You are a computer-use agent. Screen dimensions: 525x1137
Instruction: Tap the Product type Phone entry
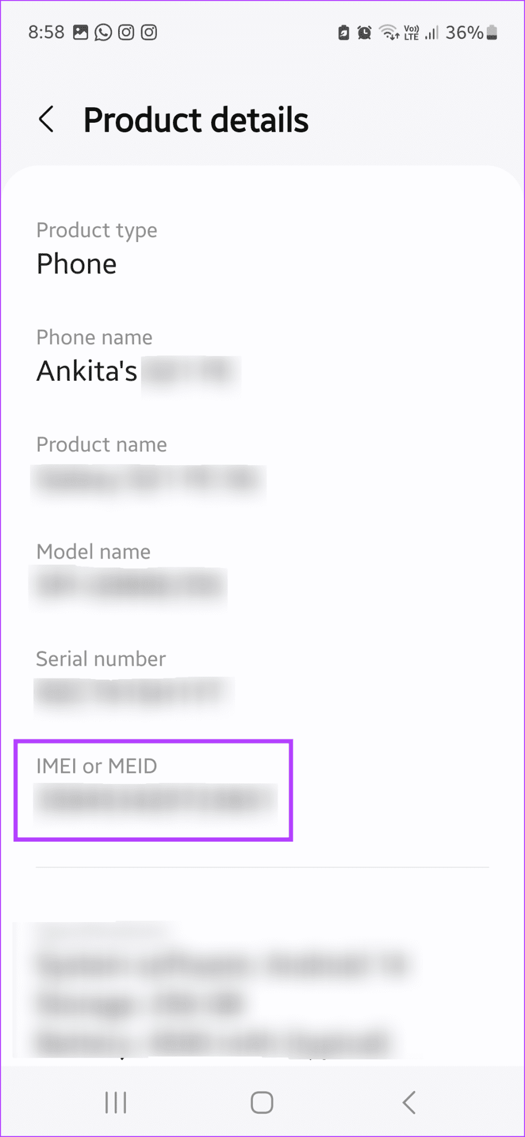coord(96,247)
